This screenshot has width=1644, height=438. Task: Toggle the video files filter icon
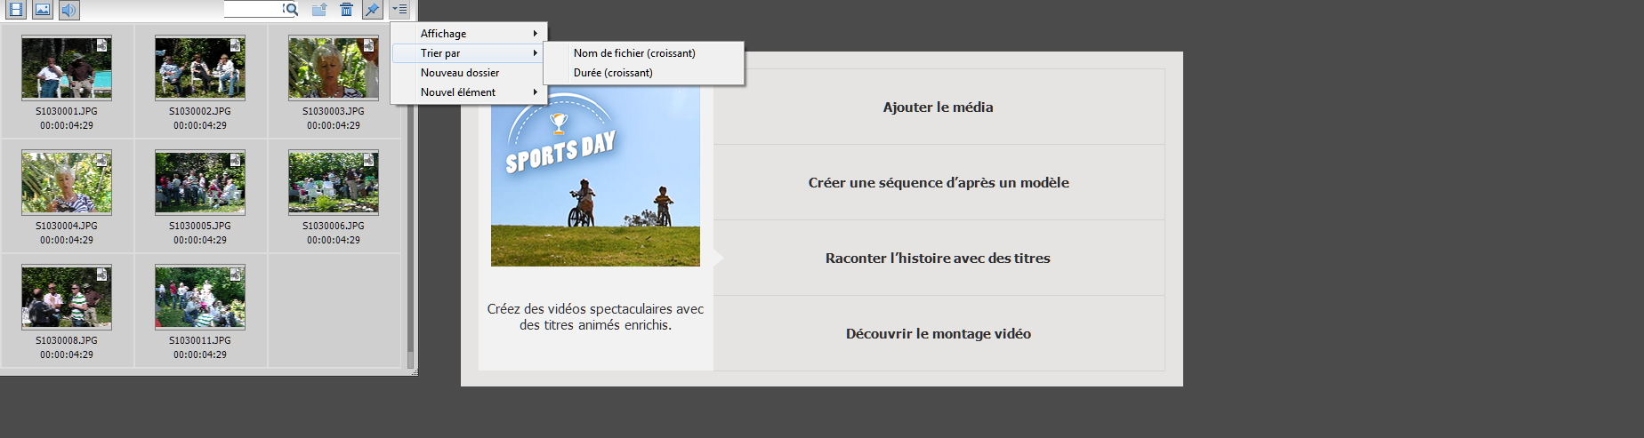click(x=15, y=10)
